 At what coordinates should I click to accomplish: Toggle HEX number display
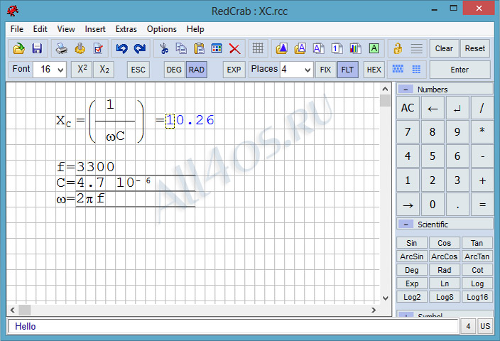[374, 70]
